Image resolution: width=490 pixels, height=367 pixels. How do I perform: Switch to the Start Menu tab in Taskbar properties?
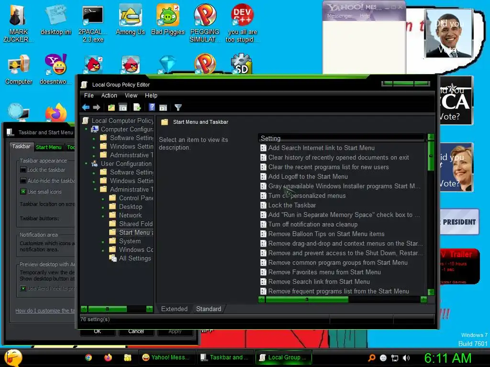click(48, 147)
